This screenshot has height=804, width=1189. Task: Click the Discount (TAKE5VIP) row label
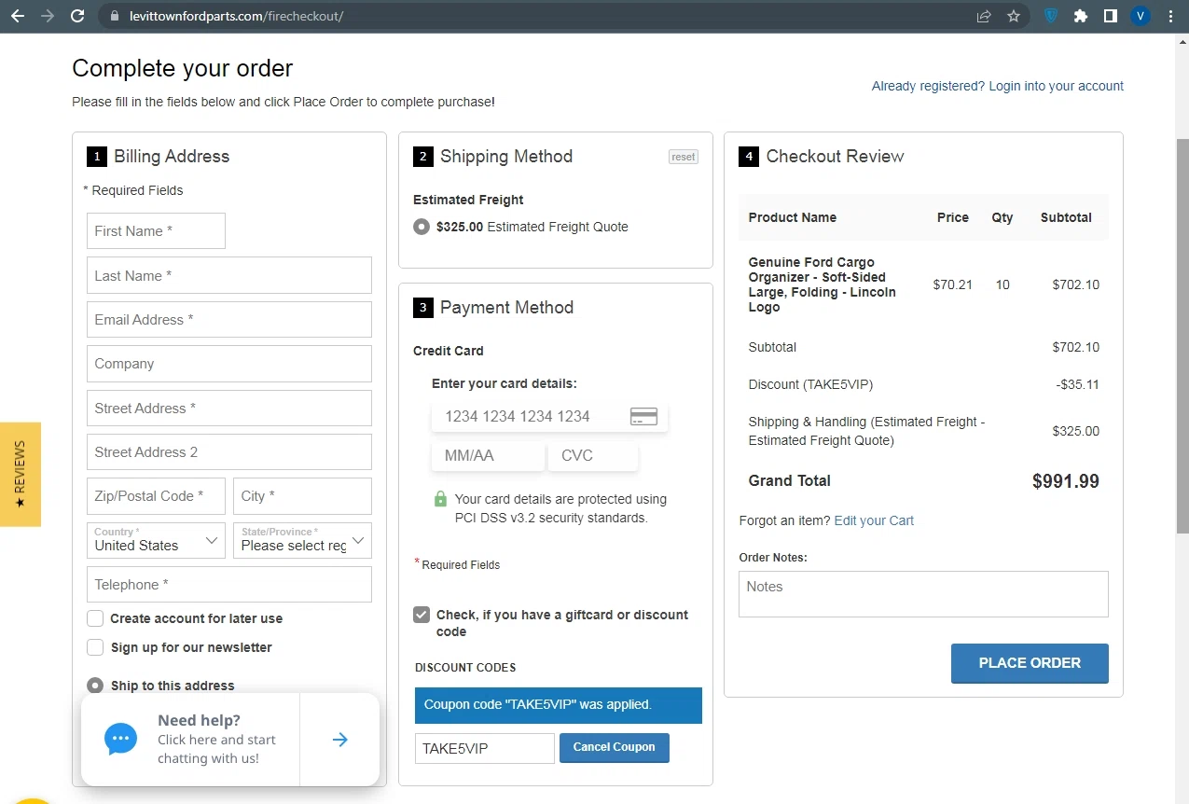click(810, 384)
